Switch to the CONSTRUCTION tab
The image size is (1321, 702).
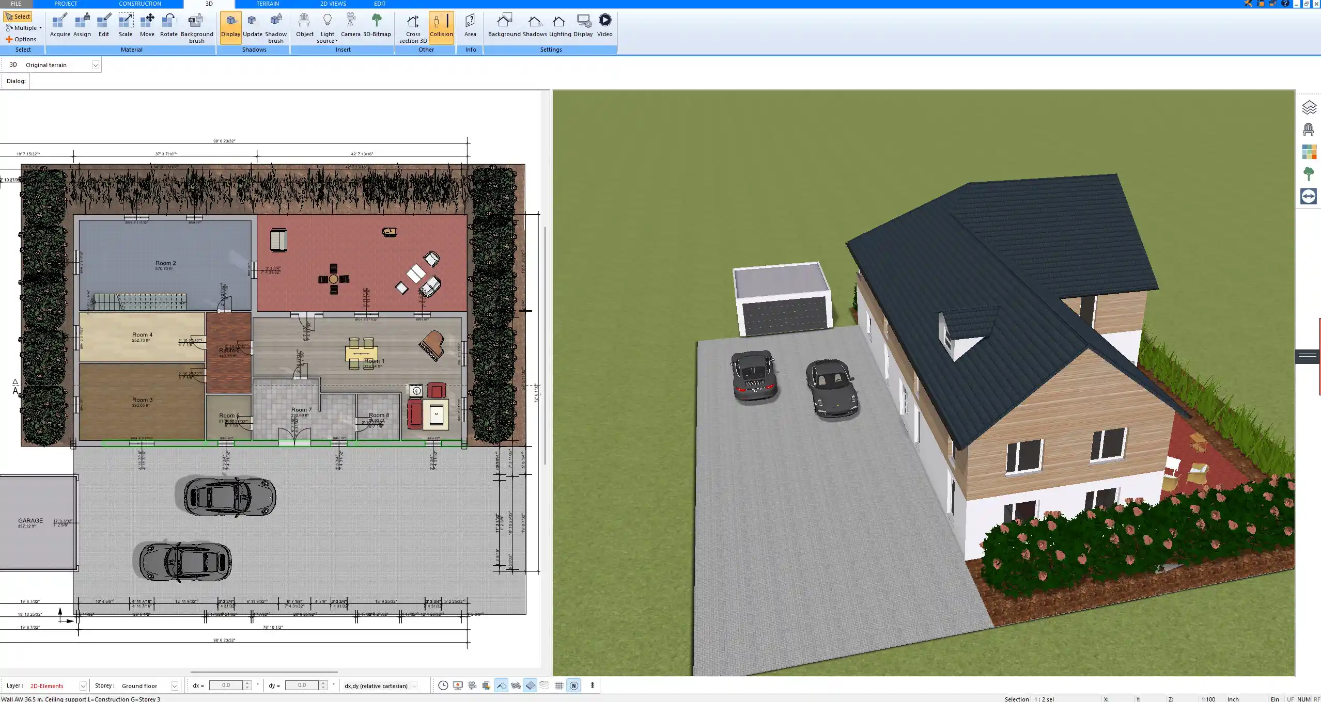point(140,4)
